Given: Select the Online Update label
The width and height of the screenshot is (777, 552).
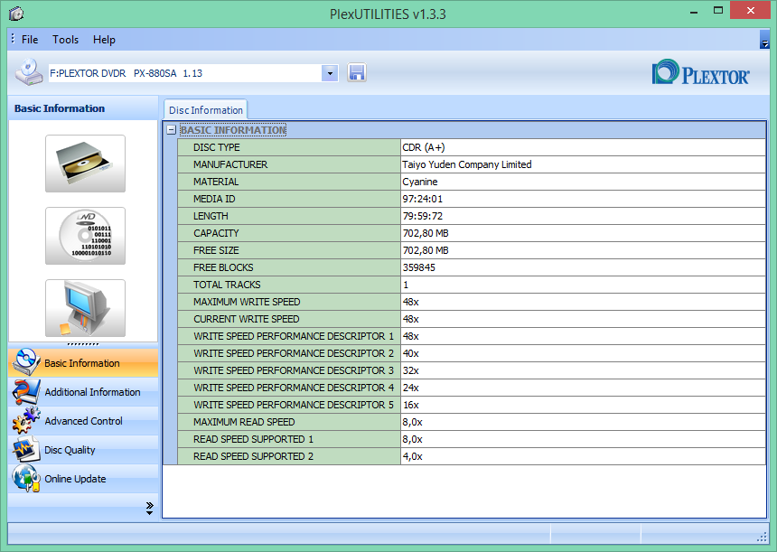Looking at the screenshot, I should (75, 479).
